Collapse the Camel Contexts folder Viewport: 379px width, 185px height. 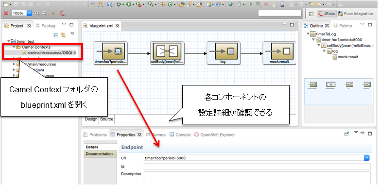coord(14,47)
